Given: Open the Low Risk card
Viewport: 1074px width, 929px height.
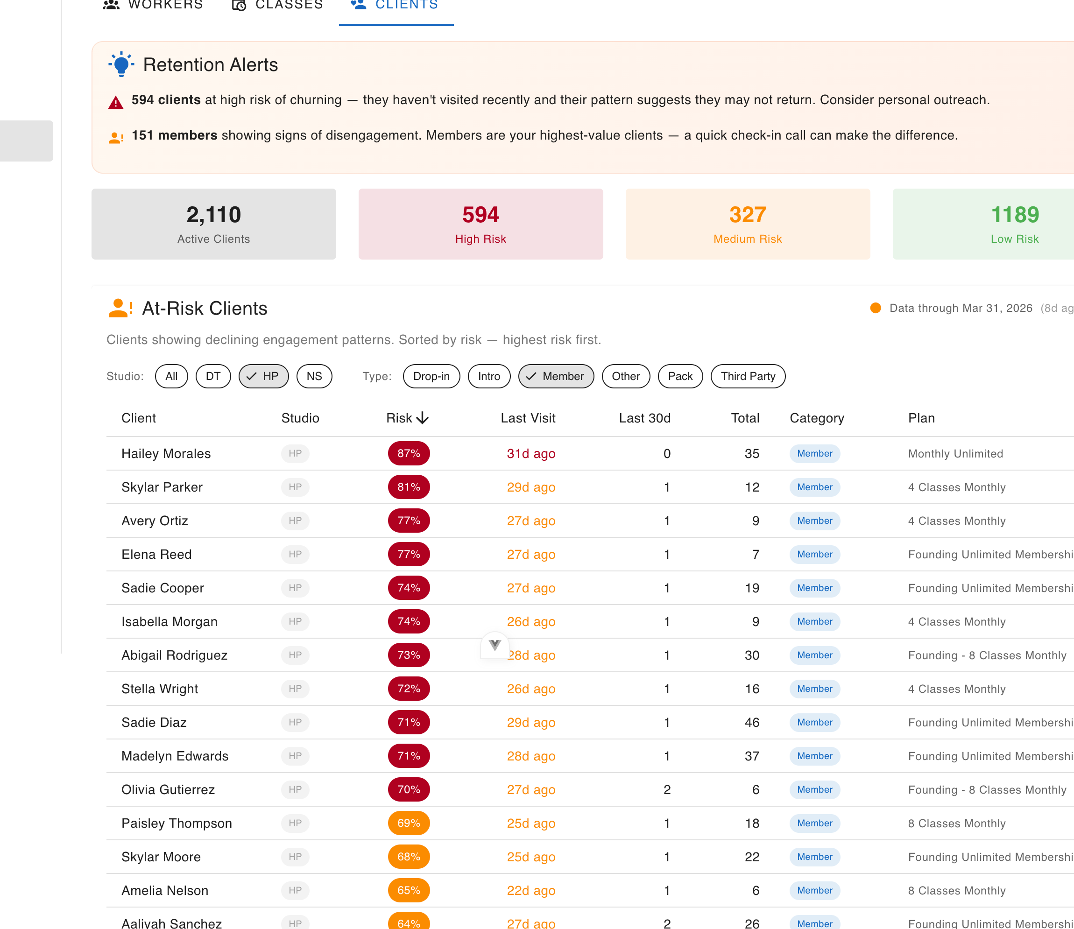Looking at the screenshot, I should click(983, 224).
